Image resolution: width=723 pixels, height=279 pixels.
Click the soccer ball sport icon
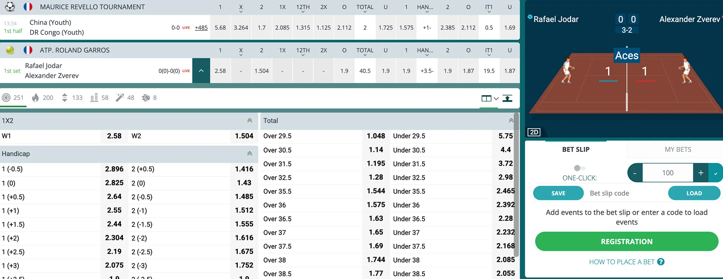tap(10, 7)
